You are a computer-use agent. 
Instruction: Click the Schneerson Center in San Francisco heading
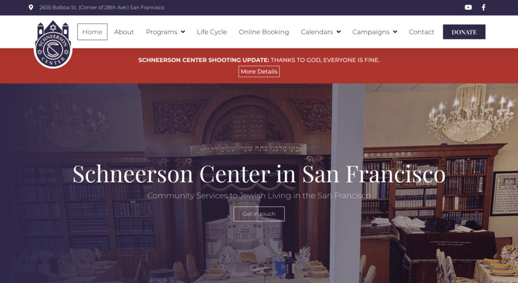coord(259,173)
